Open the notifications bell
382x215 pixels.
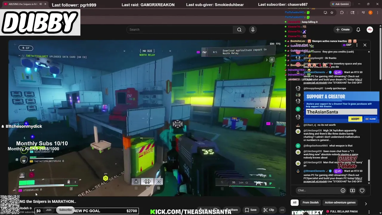coord(358,30)
